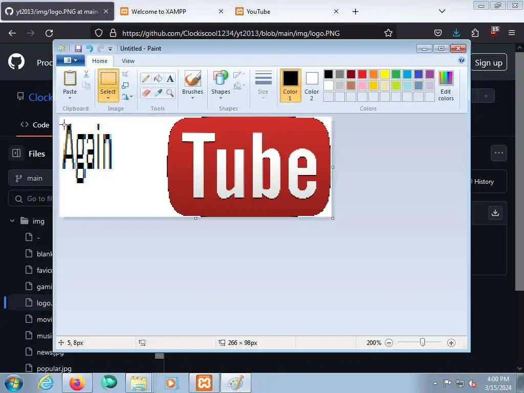
Task: Click GitHub download raw file icon
Action: tap(495, 213)
